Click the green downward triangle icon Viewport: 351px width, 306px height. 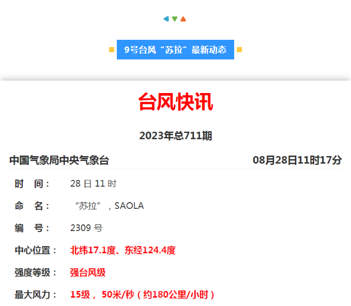(x=175, y=19)
